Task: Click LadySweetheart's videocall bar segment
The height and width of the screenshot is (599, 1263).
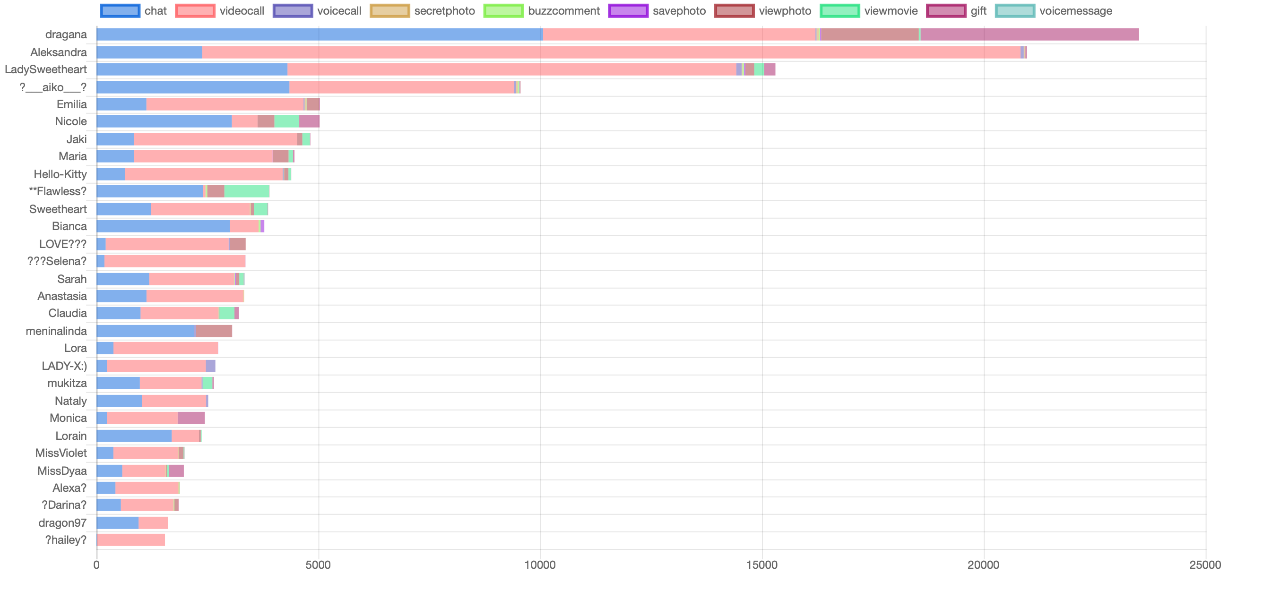Action: 512,69
